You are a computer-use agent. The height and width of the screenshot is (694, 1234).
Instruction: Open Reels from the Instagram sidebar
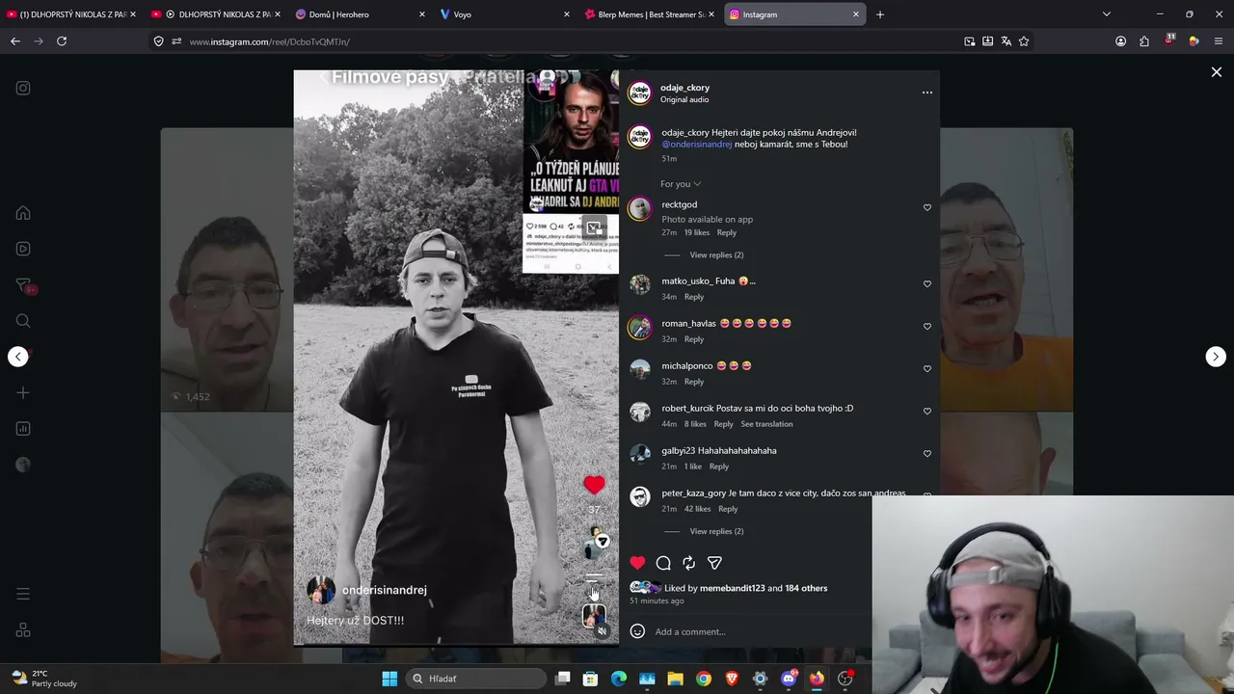tap(23, 249)
